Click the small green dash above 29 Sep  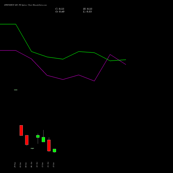click(x=16, y=90)
